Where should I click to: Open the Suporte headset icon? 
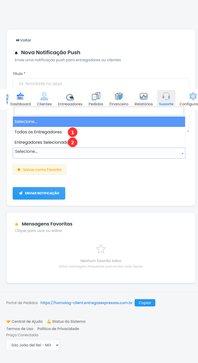[166, 97]
